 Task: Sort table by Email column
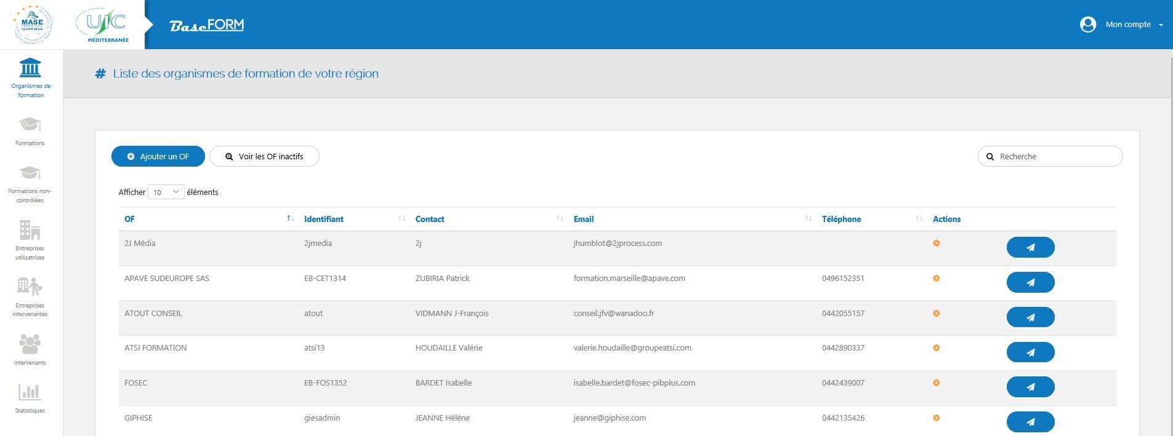[x=583, y=219]
